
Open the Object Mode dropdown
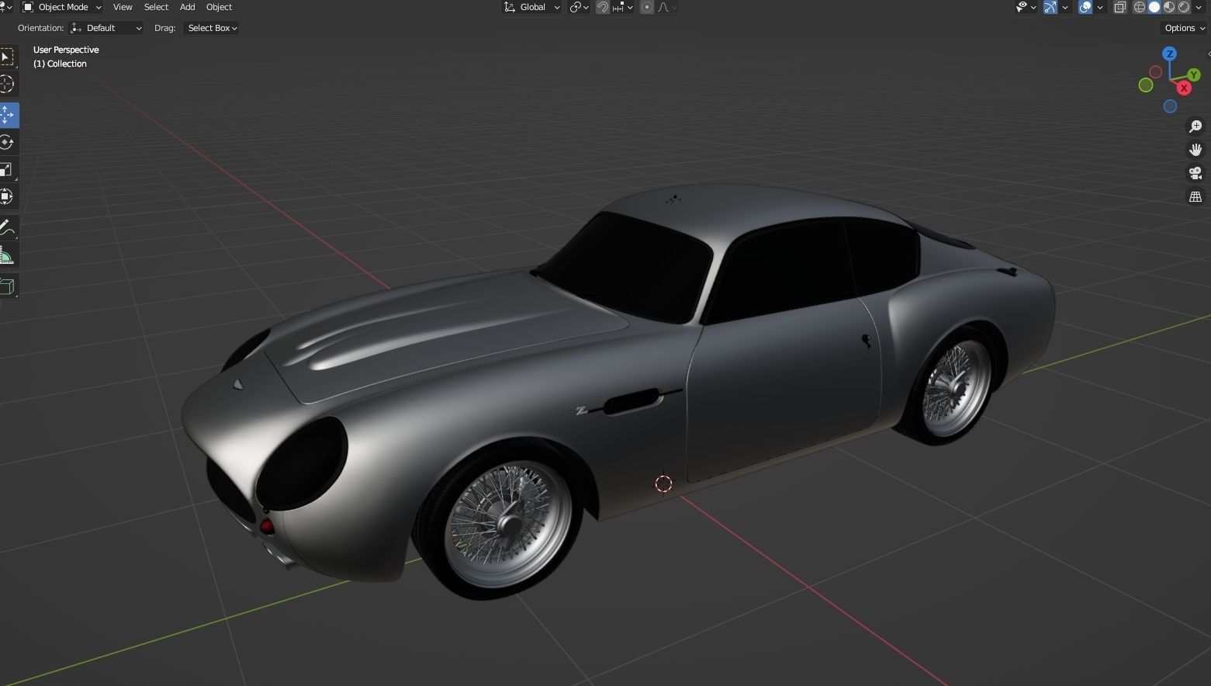[61, 7]
